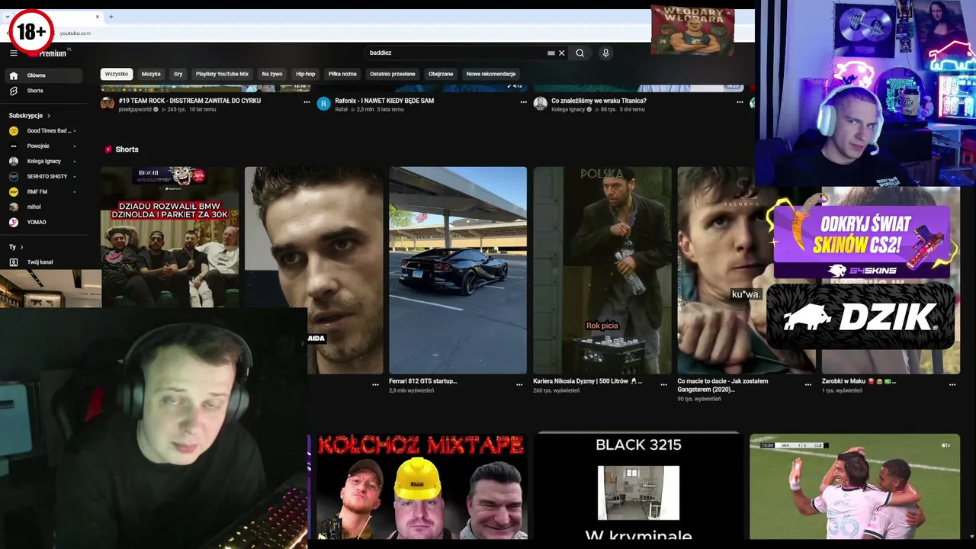Open Zarobki w Maku short title
This screenshot has width=976, height=549.
(859, 381)
